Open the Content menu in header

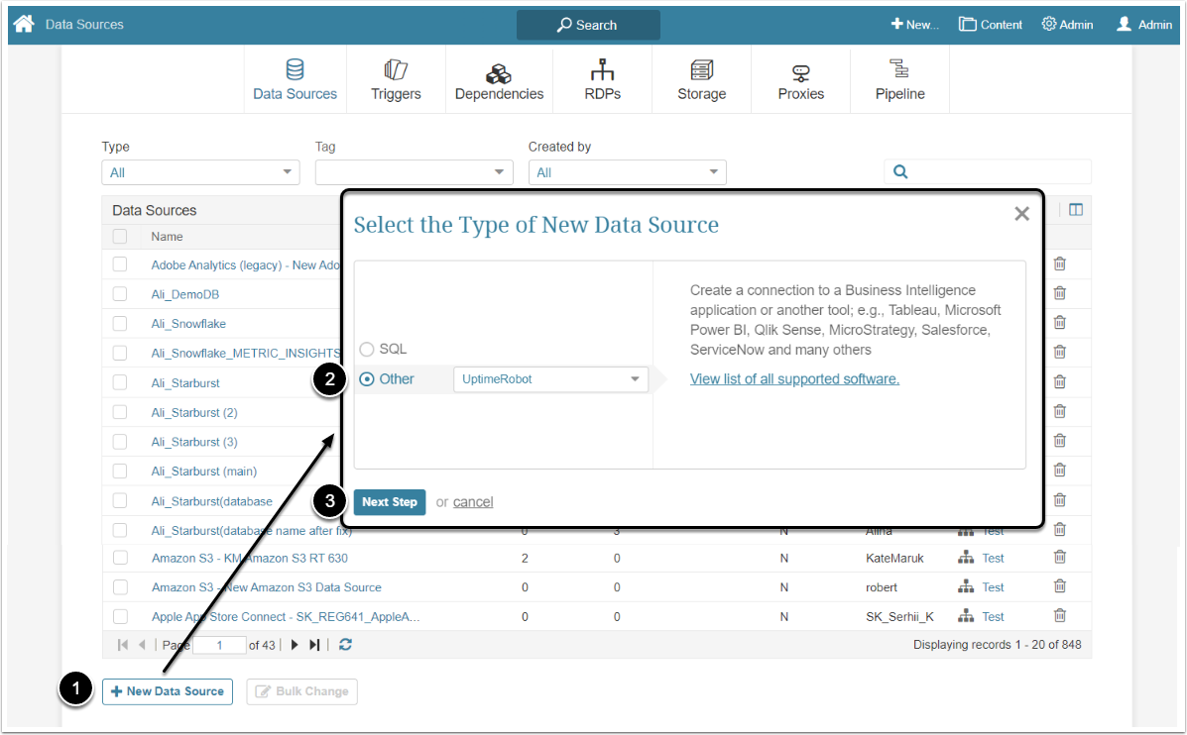(990, 25)
